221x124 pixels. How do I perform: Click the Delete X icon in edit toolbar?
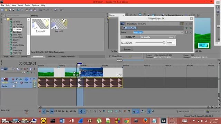(x=100, y=112)
